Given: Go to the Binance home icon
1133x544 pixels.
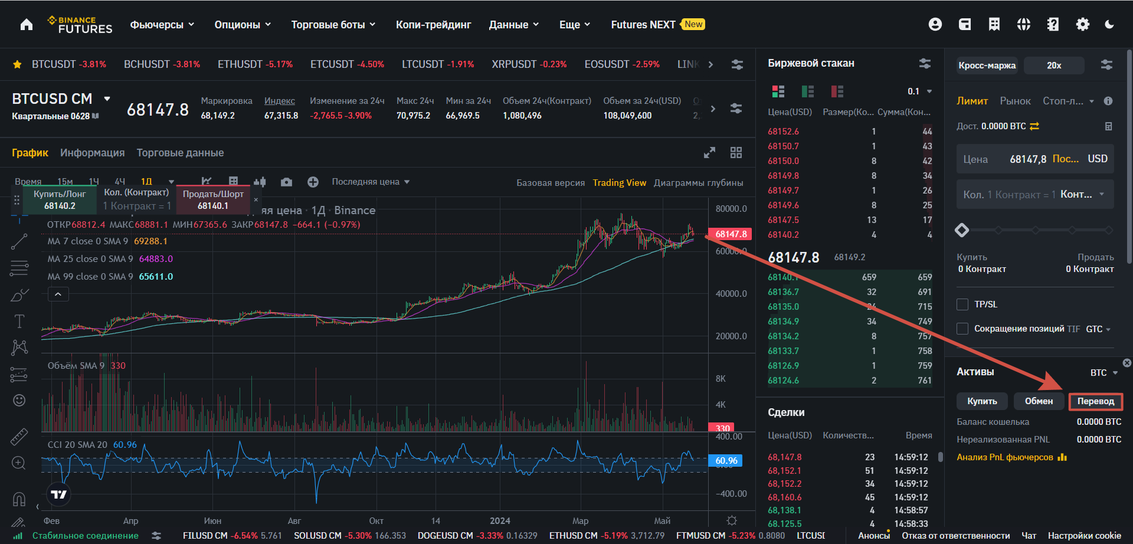Looking at the screenshot, I should click(26, 25).
